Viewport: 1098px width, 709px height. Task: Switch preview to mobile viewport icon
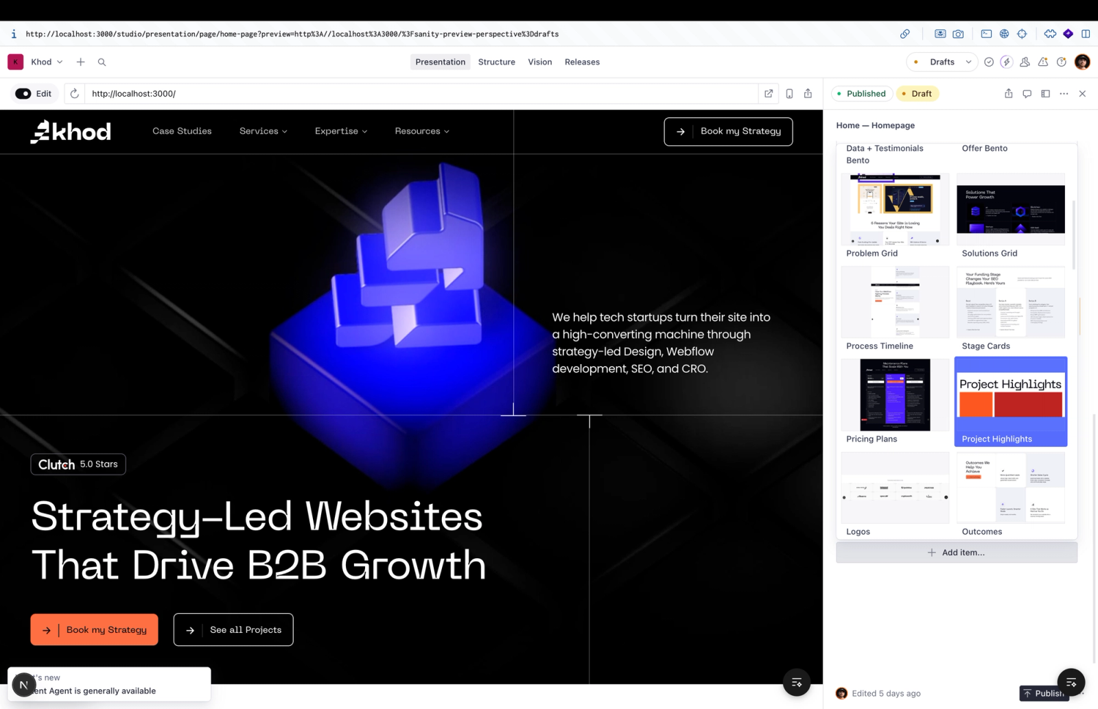(x=789, y=93)
